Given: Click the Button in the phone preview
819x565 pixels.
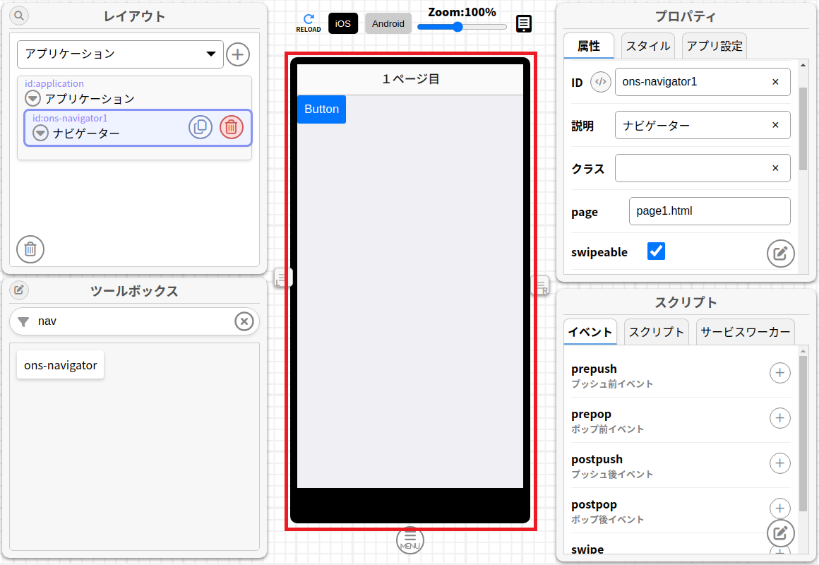Looking at the screenshot, I should coord(321,109).
